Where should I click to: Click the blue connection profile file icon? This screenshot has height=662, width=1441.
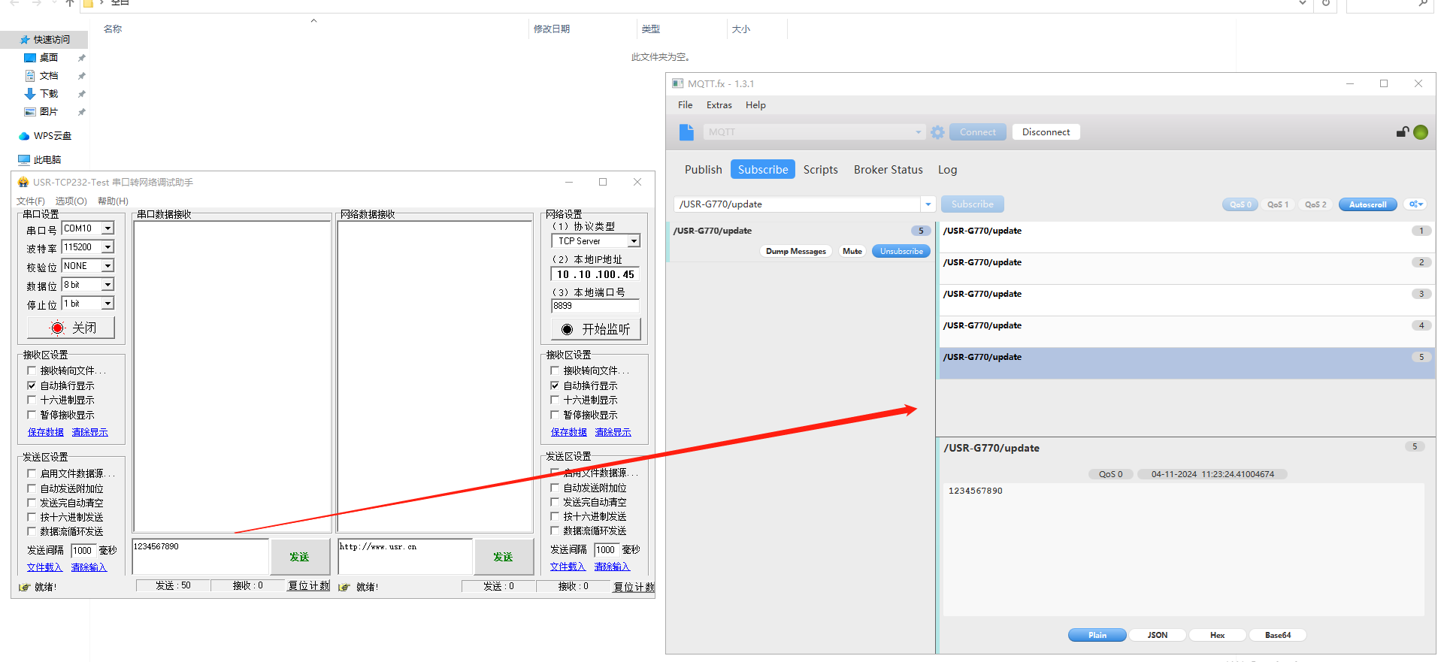point(686,132)
